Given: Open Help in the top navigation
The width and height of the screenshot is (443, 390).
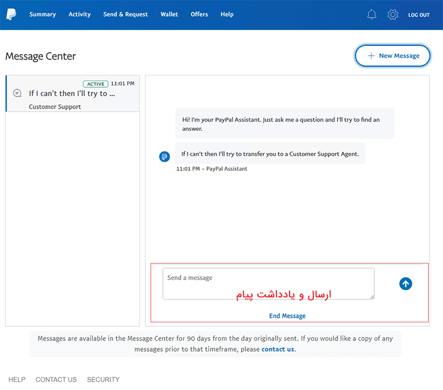Looking at the screenshot, I should (227, 14).
